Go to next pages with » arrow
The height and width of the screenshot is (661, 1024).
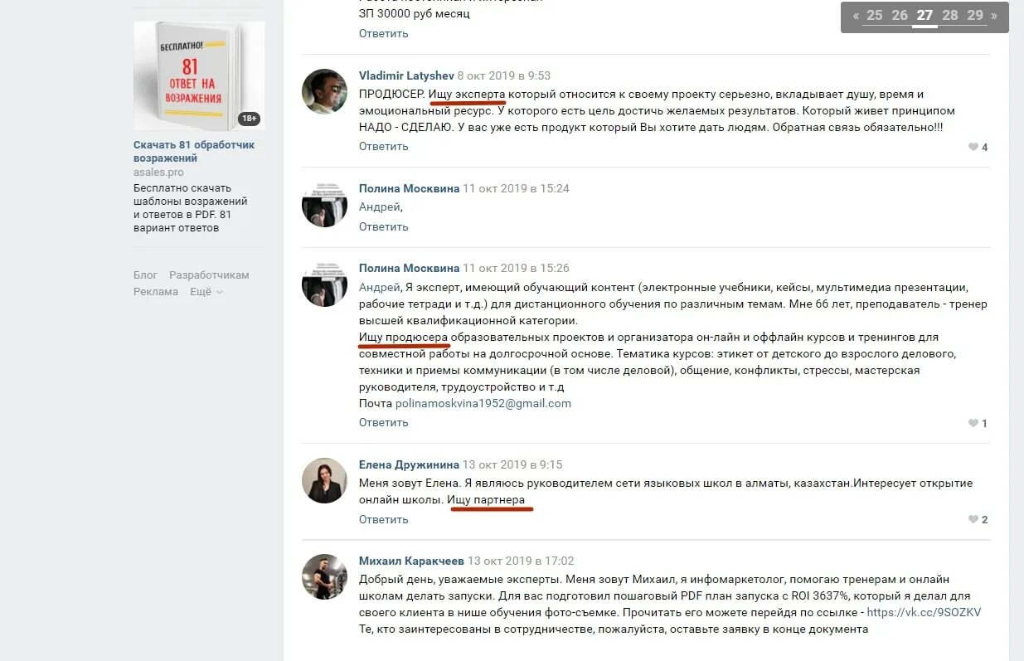point(994,16)
